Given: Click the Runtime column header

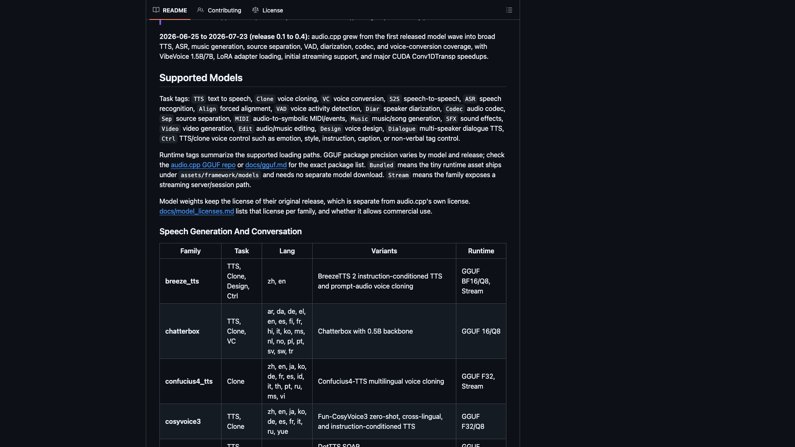Looking at the screenshot, I should coord(481,251).
